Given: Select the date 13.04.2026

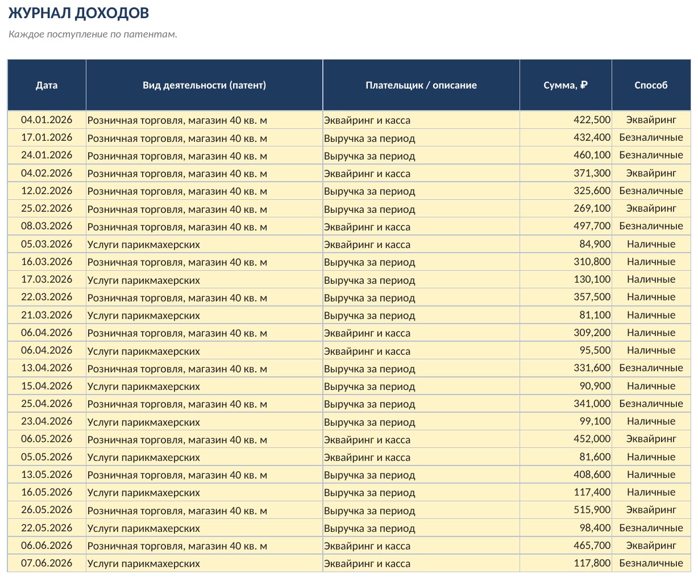Looking at the screenshot, I should coord(47,368).
